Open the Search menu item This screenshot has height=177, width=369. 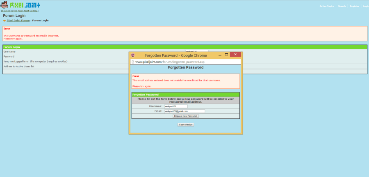click(x=342, y=6)
